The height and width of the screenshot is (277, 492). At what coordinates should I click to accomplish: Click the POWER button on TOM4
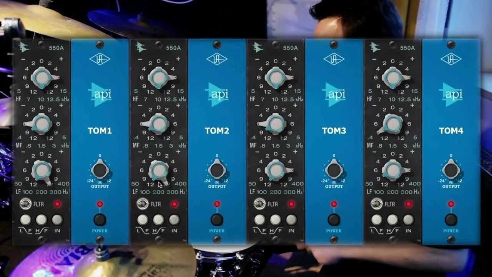pyautogui.click(x=451, y=220)
